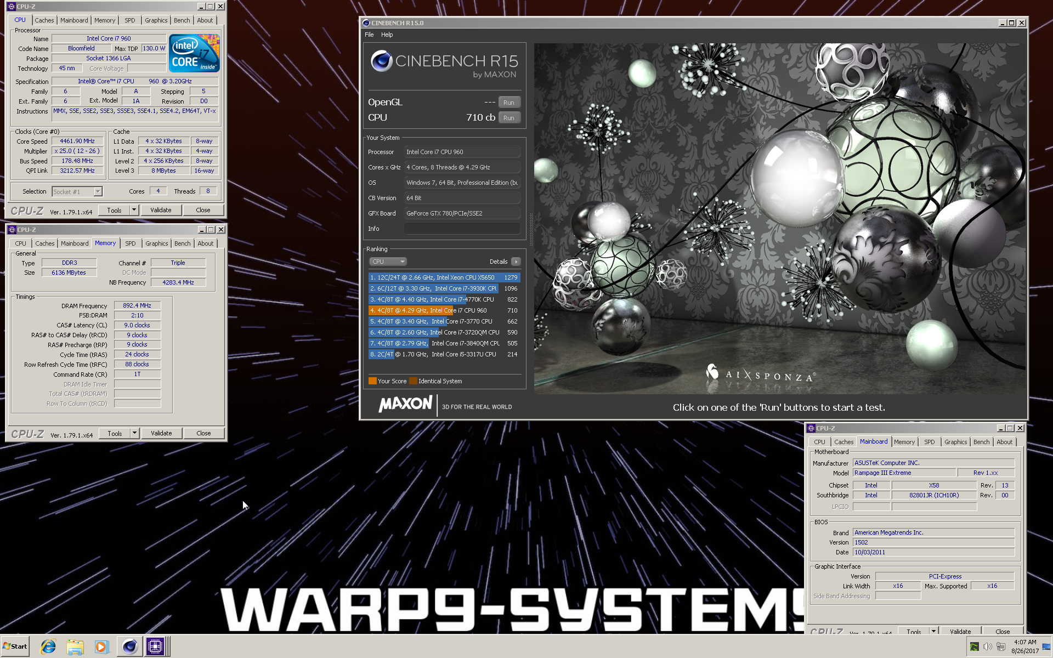Run the OpenGL benchmark
This screenshot has height=658, width=1053.
point(509,103)
